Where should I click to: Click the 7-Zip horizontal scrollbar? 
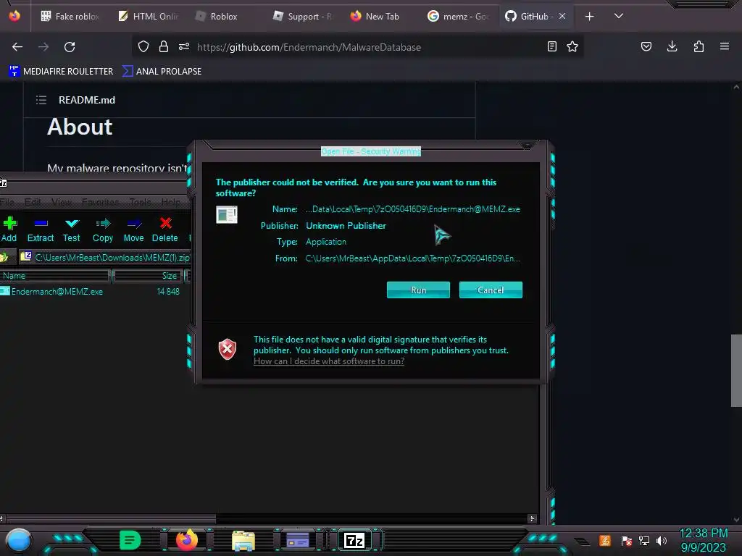click(x=110, y=518)
